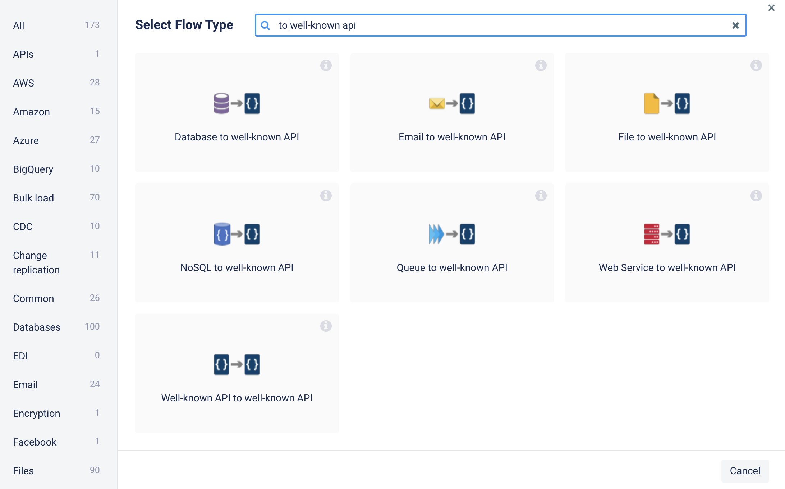
Task: Show All flow types category
Action: pos(19,25)
